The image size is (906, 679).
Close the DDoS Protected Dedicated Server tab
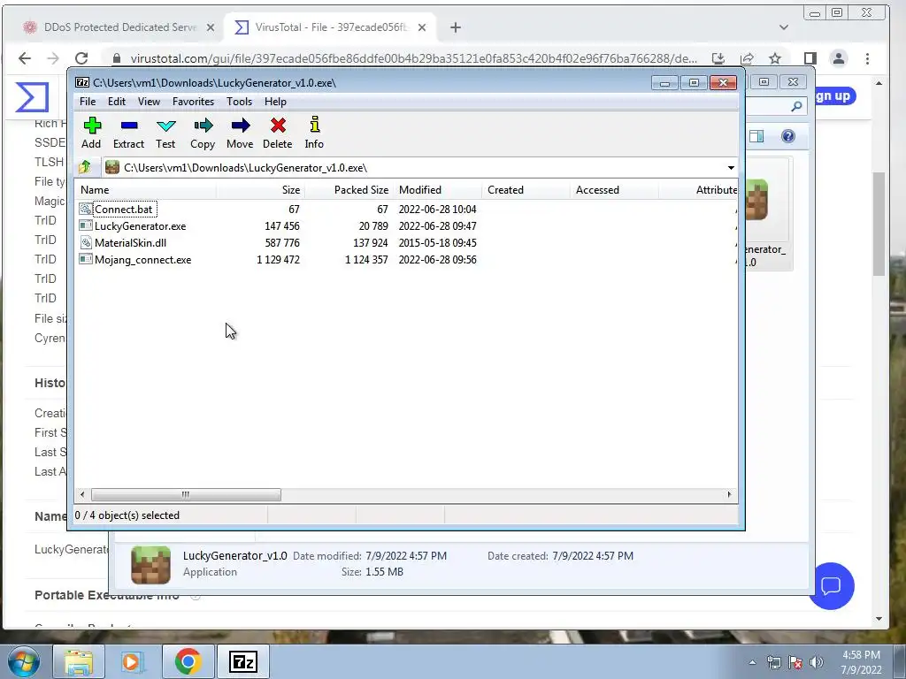click(211, 27)
